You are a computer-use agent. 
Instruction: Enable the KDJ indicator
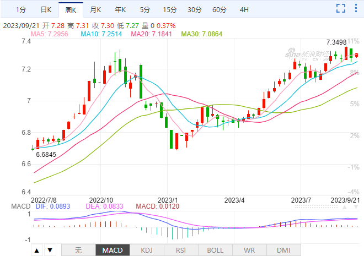147,250
